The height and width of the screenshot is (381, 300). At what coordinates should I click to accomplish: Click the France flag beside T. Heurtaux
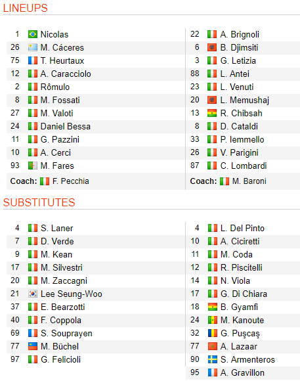[33, 60]
